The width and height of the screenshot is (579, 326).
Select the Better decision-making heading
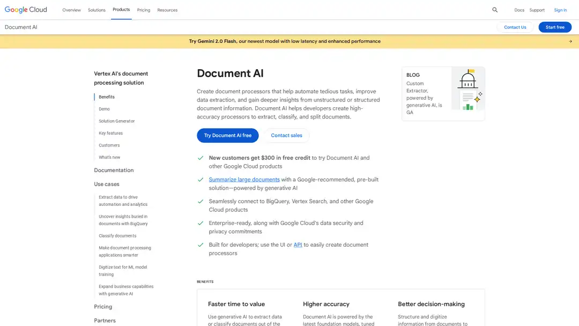point(431,304)
